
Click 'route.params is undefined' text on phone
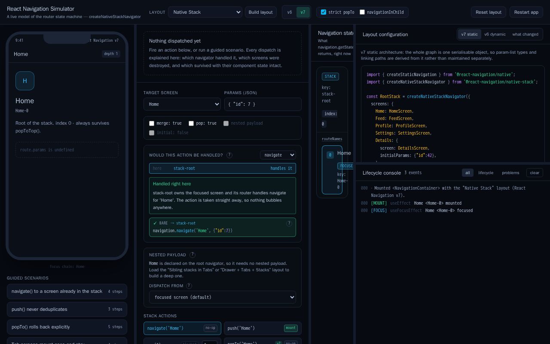coord(47,150)
